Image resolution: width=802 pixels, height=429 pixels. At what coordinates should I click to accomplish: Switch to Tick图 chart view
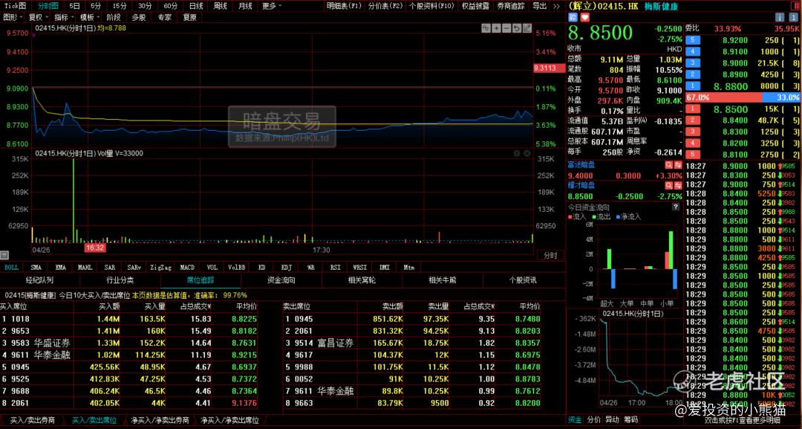tap(16, 6)
